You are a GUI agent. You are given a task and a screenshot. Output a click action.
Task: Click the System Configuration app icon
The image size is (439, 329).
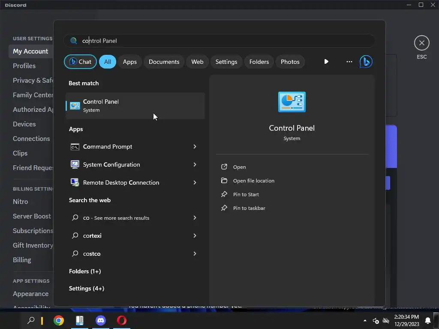75,164
